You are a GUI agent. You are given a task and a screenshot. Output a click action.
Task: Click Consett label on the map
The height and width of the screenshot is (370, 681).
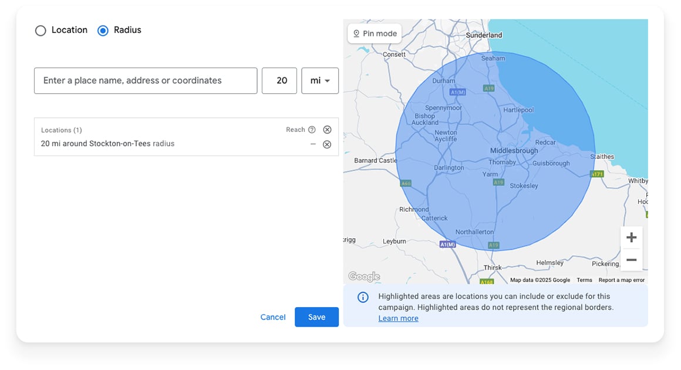click(x=394, y=55)
